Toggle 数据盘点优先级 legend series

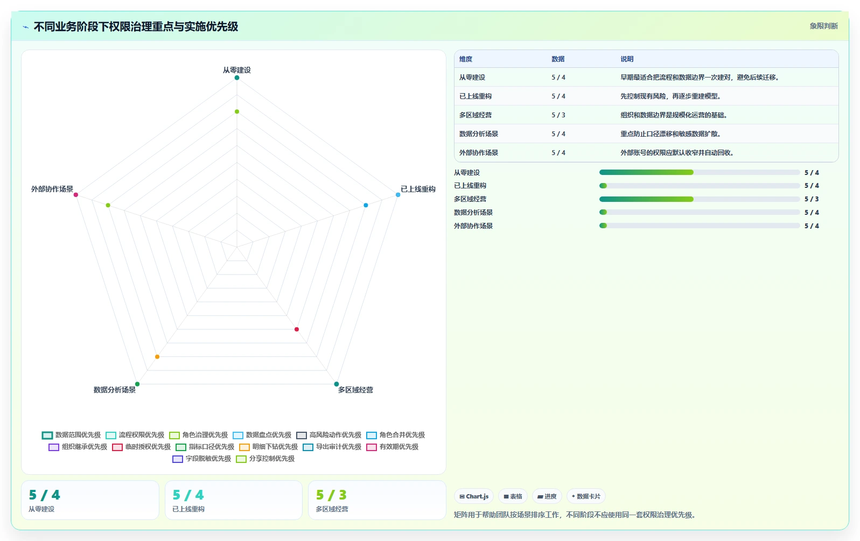262,435
